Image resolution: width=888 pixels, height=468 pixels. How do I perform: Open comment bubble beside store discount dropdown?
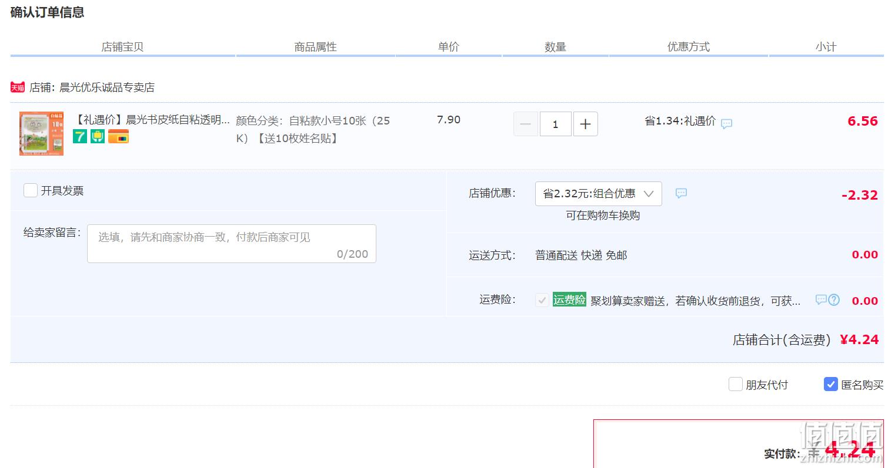(681, 193)
